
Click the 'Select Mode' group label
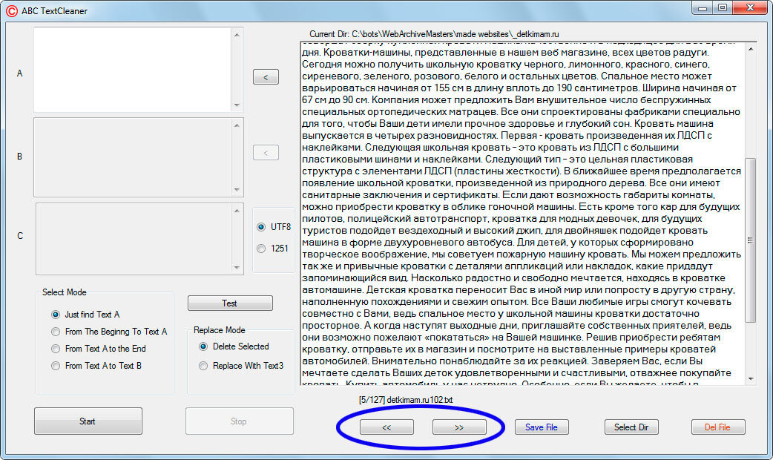(64, 292)
